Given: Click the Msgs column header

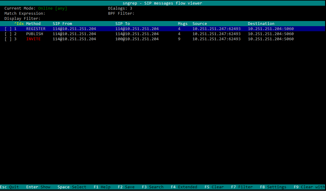Looking at the screenshot, I should pyautogui.click(x=183, y=24).
